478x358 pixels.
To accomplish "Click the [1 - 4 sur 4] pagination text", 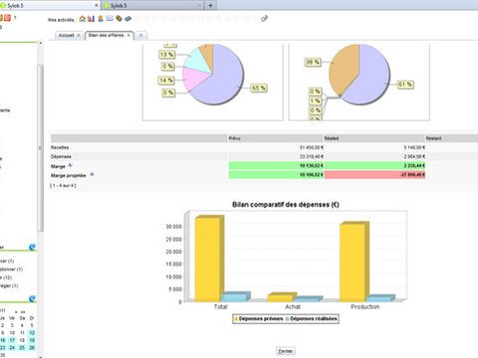I will point(63,185).
